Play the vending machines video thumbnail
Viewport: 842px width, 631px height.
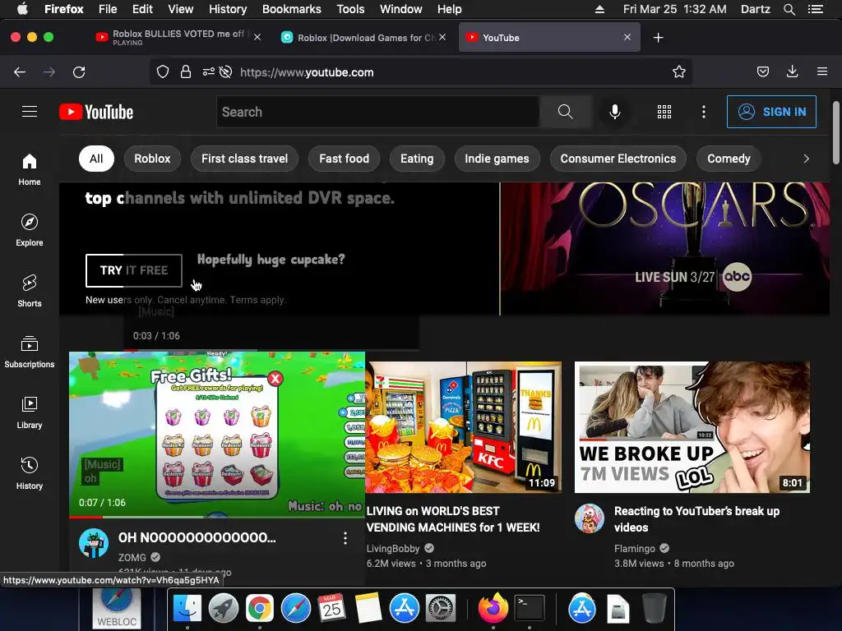click(x=464, y=427)
